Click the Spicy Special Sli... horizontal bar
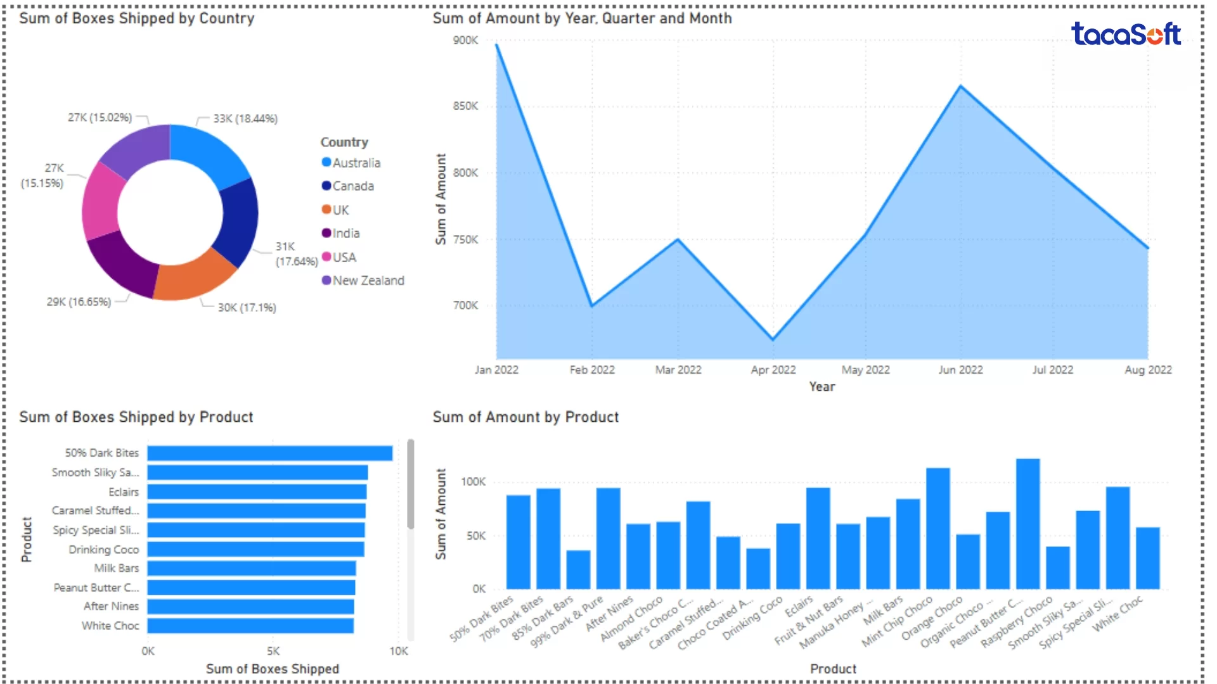 tap(256, 530)
